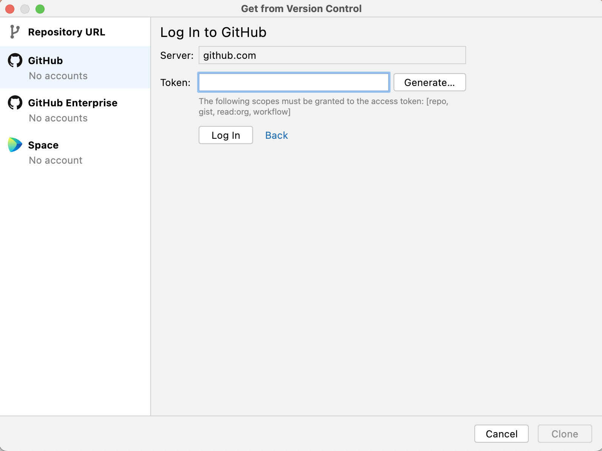This screenshot has height=451, width=602.
Task: Switch to GitHub Enterprise account setup
Action: coord(73,103)
